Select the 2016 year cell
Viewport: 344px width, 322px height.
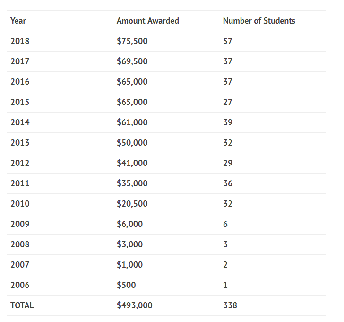(20, 82)
